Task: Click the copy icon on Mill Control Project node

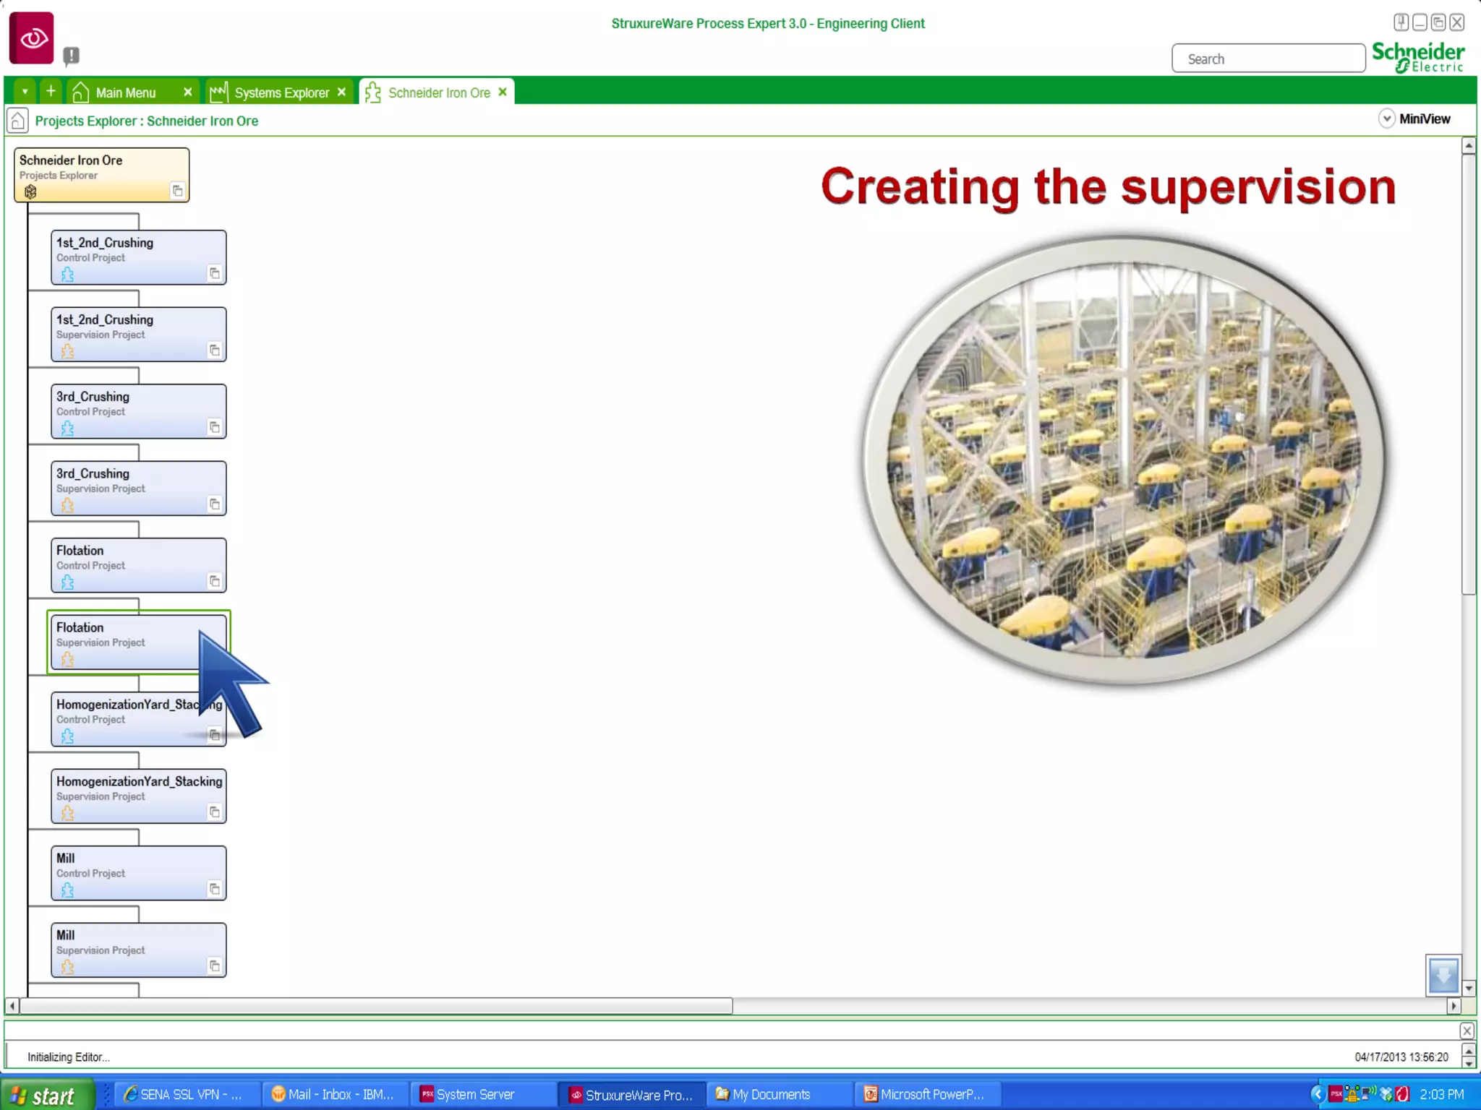Action: coord(214,889)
